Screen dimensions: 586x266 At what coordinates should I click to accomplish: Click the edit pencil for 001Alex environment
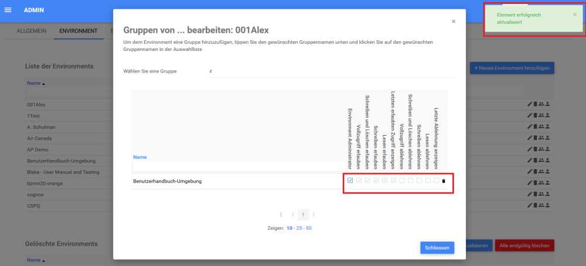(x=530, y=104)
